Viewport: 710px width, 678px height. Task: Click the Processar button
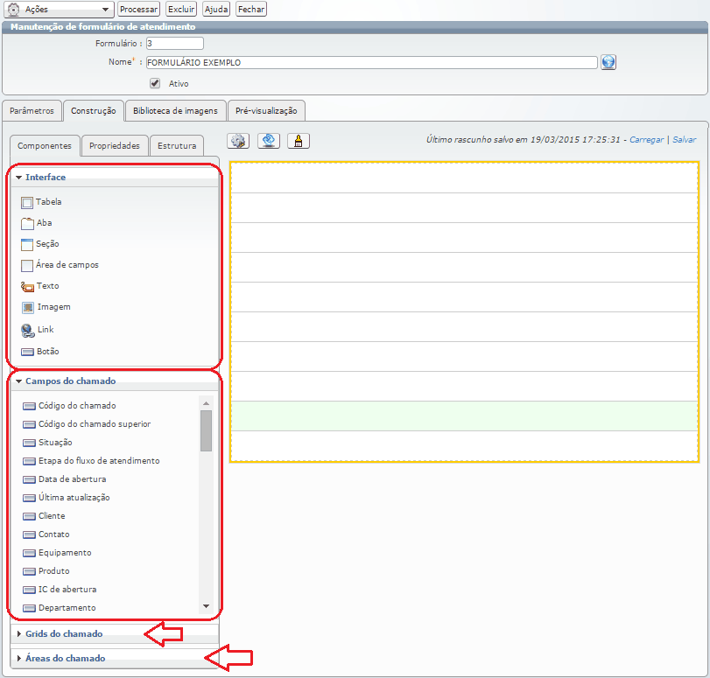(138, 9)
